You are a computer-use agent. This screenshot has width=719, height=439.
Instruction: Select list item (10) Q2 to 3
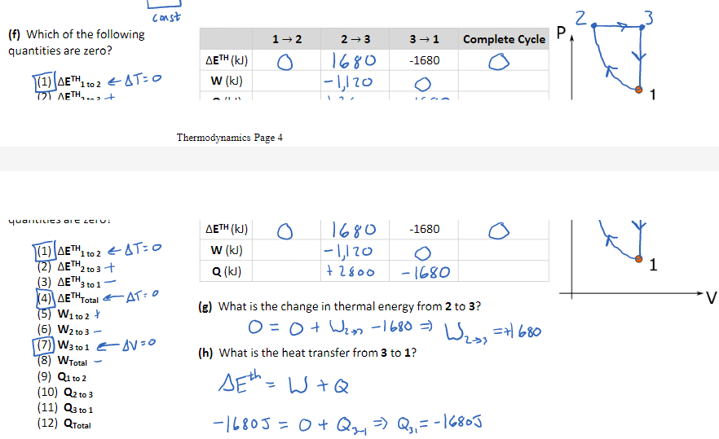[x=65, y=393]
